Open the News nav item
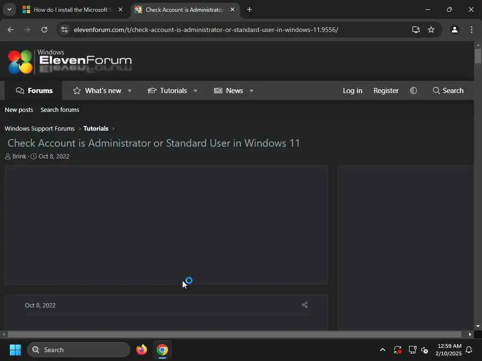482x361 pixels. pos(228,91)
